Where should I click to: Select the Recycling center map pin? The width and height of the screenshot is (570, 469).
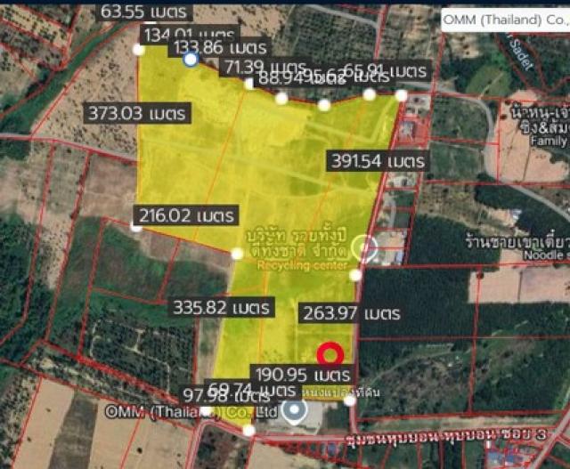363,248
